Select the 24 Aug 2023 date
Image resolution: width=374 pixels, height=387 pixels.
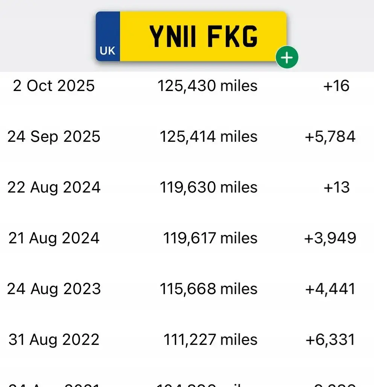click(54, 289)
